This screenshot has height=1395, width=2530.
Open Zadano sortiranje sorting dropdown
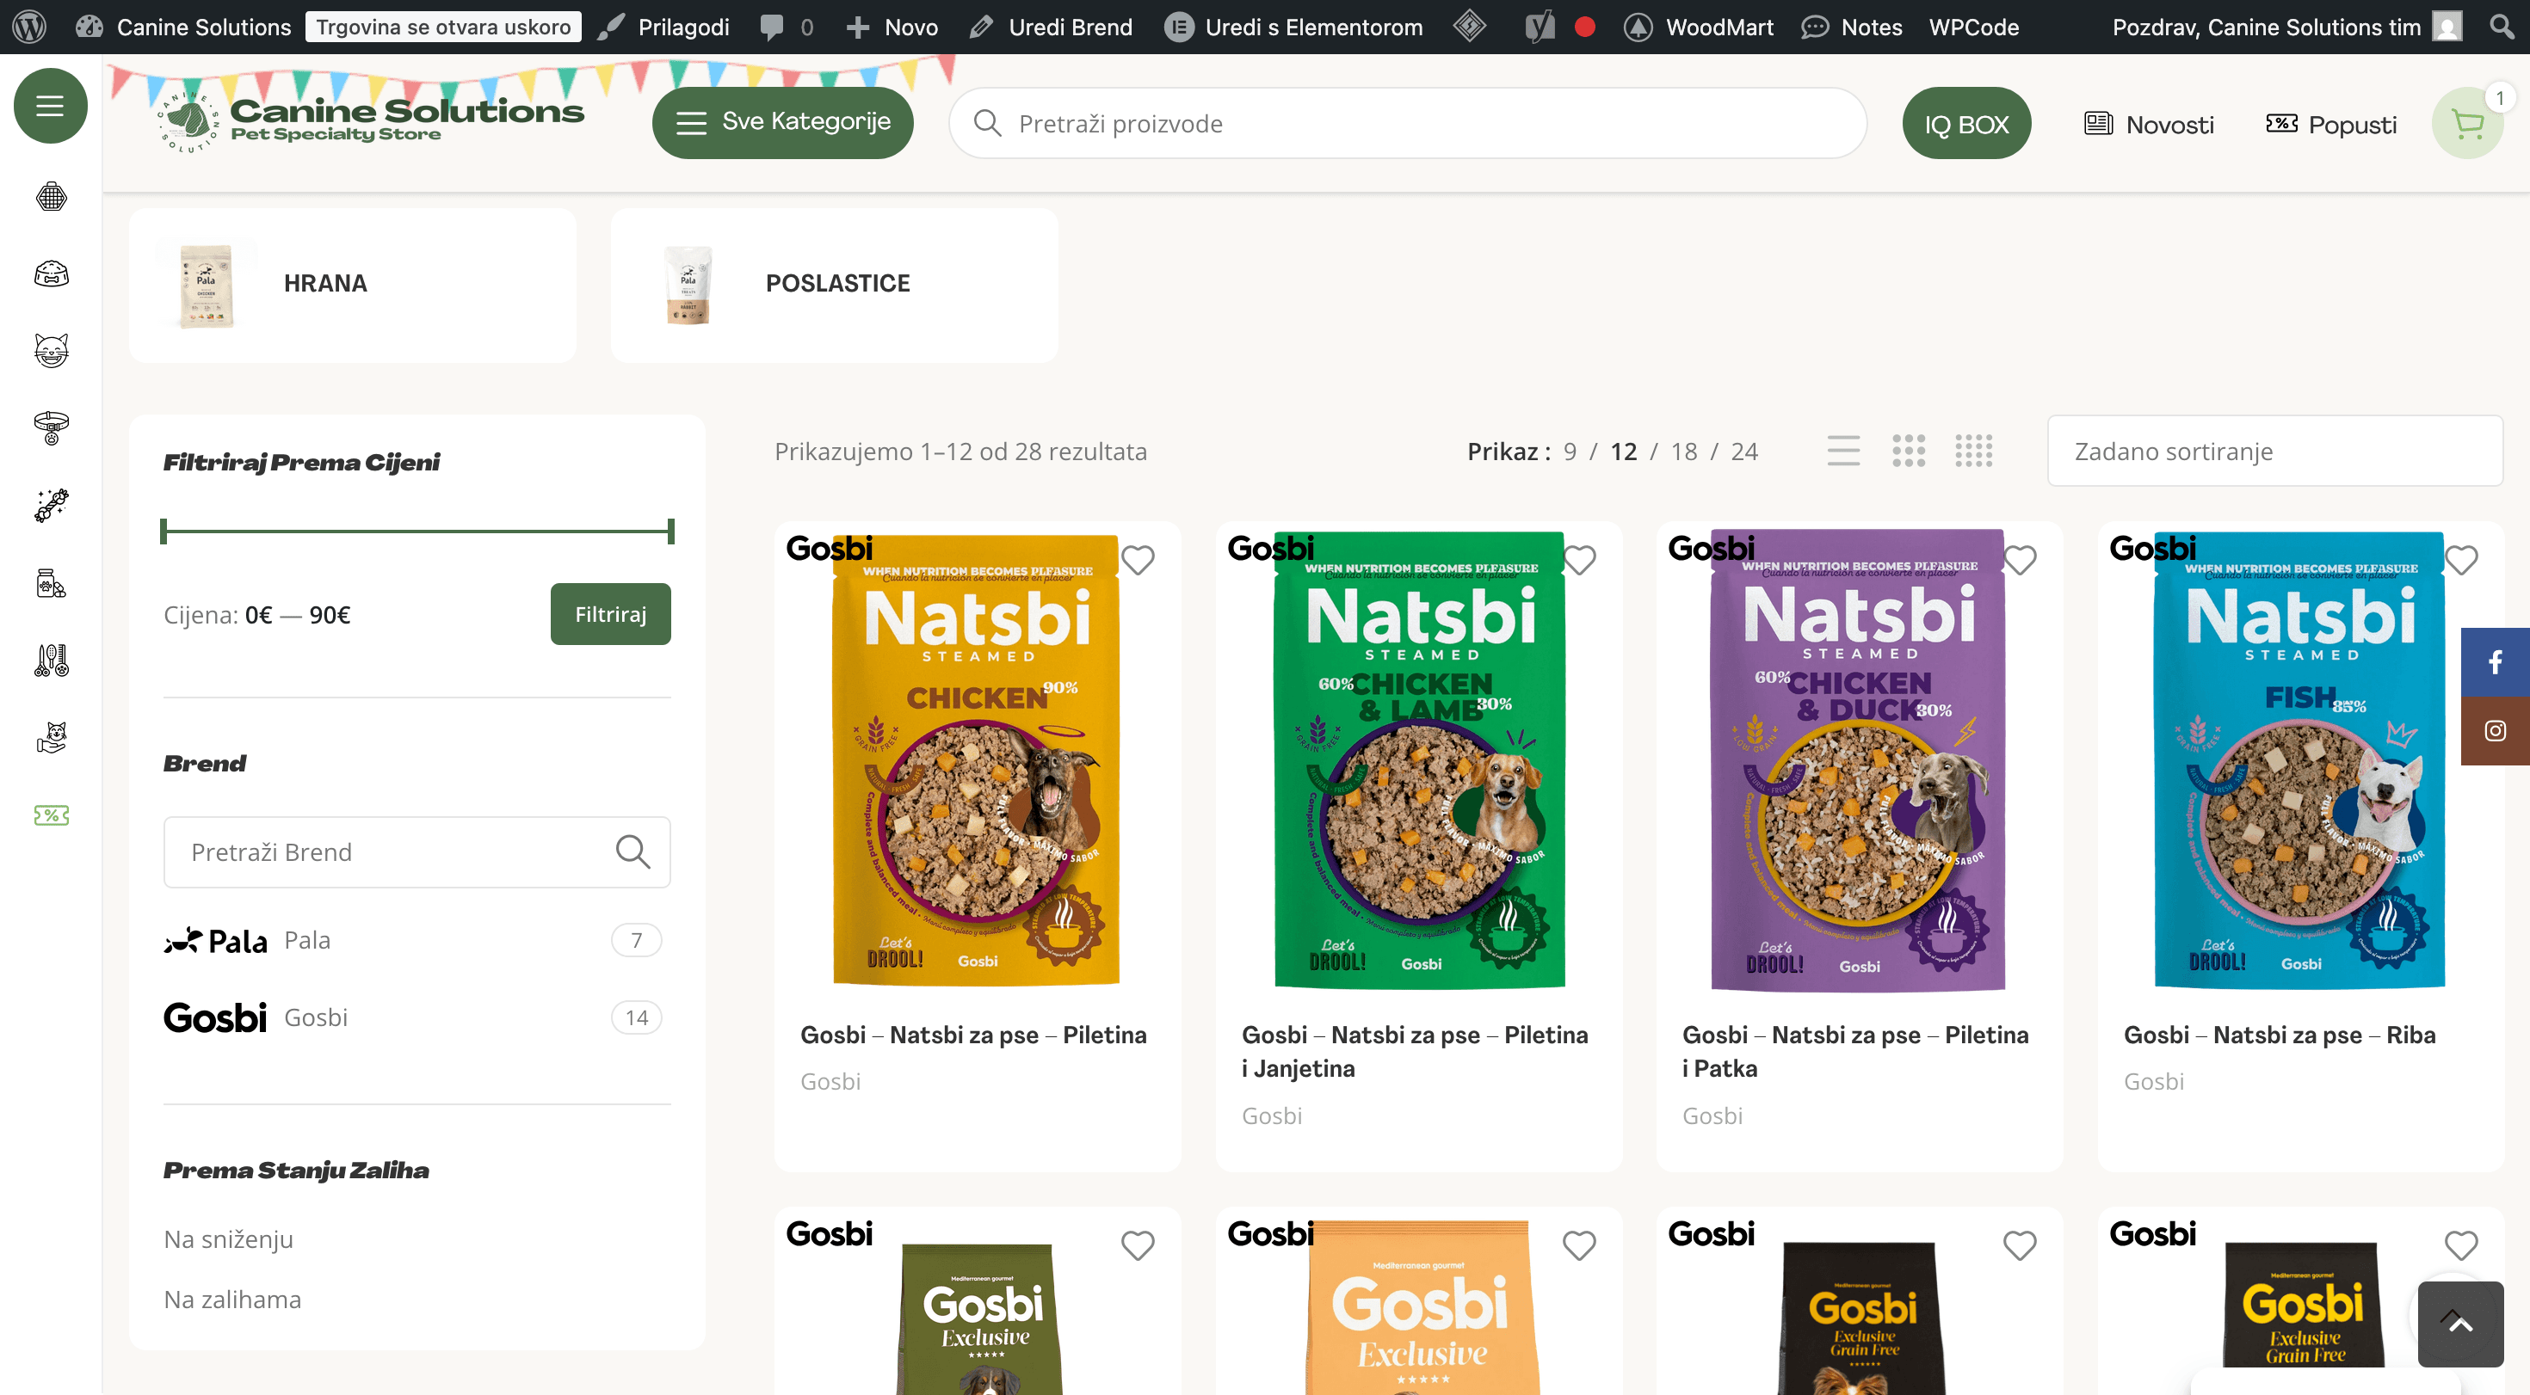click(2274, 452)
